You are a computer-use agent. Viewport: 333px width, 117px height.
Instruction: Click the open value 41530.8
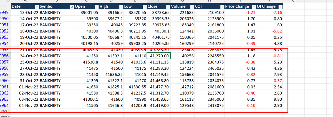(90, 62)
